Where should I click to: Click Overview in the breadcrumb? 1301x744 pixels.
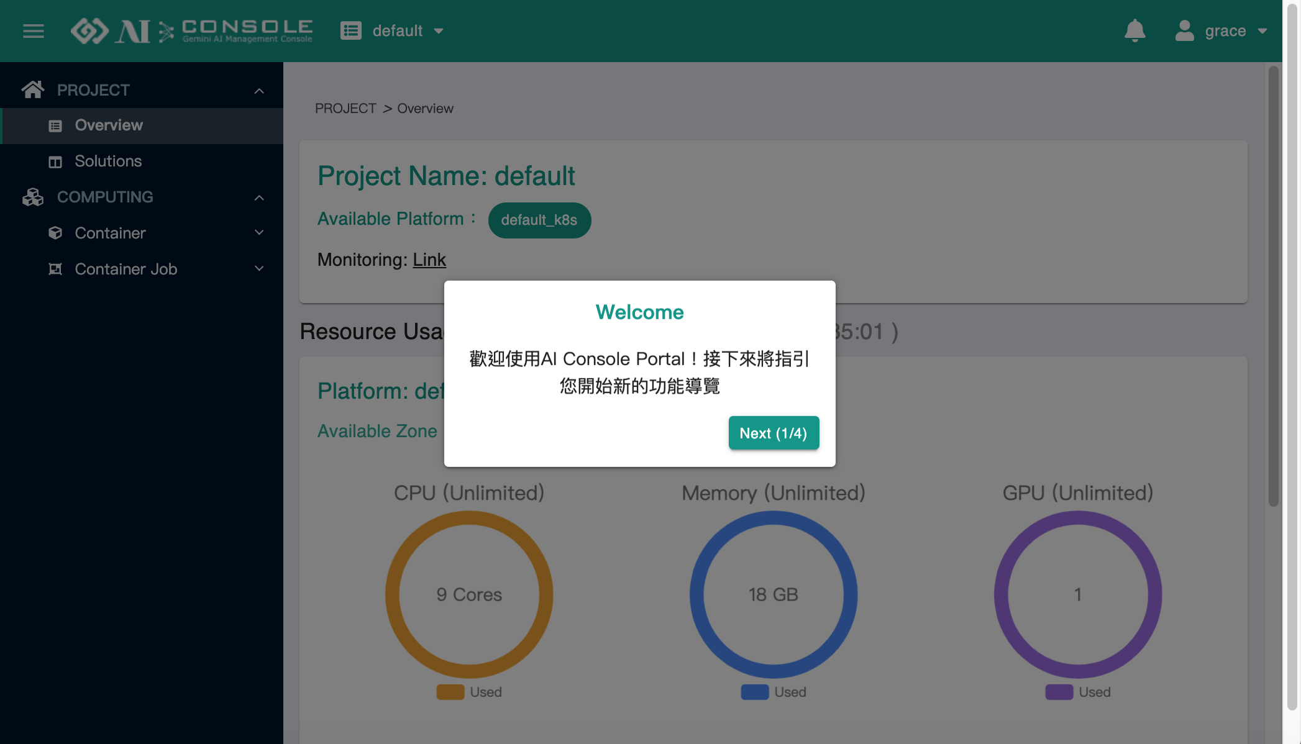point(425,108)
